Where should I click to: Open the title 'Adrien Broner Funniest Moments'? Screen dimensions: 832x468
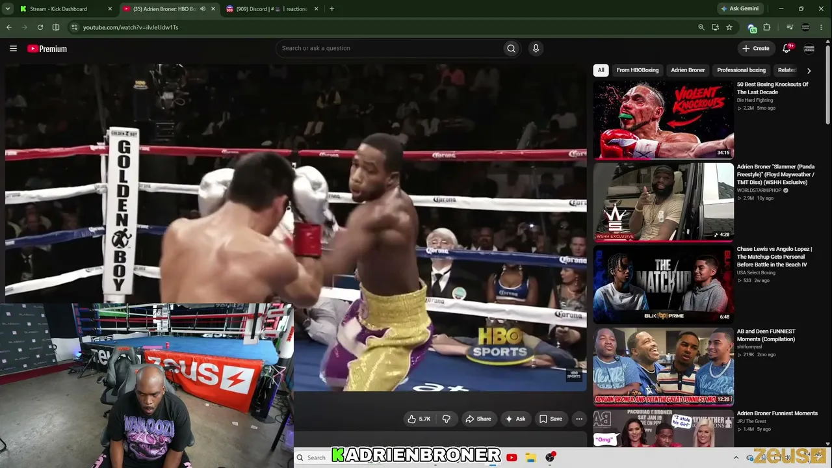pos(777,413)
